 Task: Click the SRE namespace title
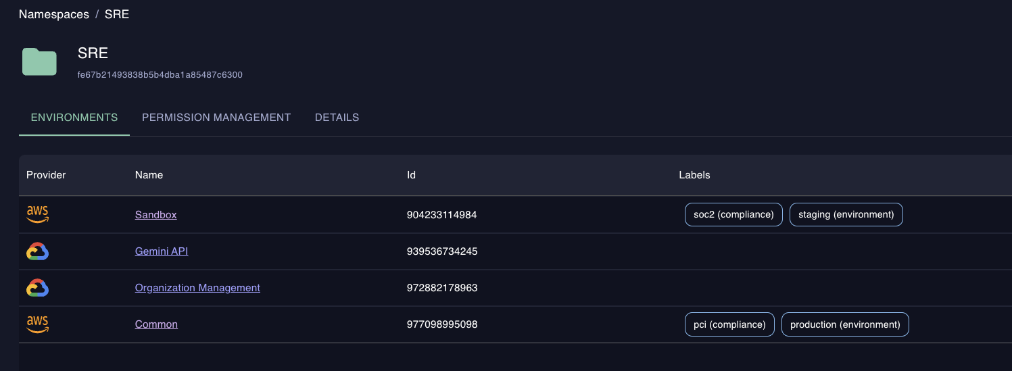point(93,53)
